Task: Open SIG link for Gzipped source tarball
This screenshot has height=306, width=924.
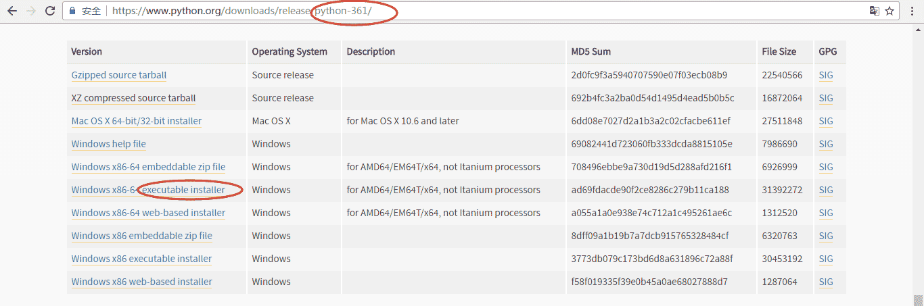Action: [825, 75]
